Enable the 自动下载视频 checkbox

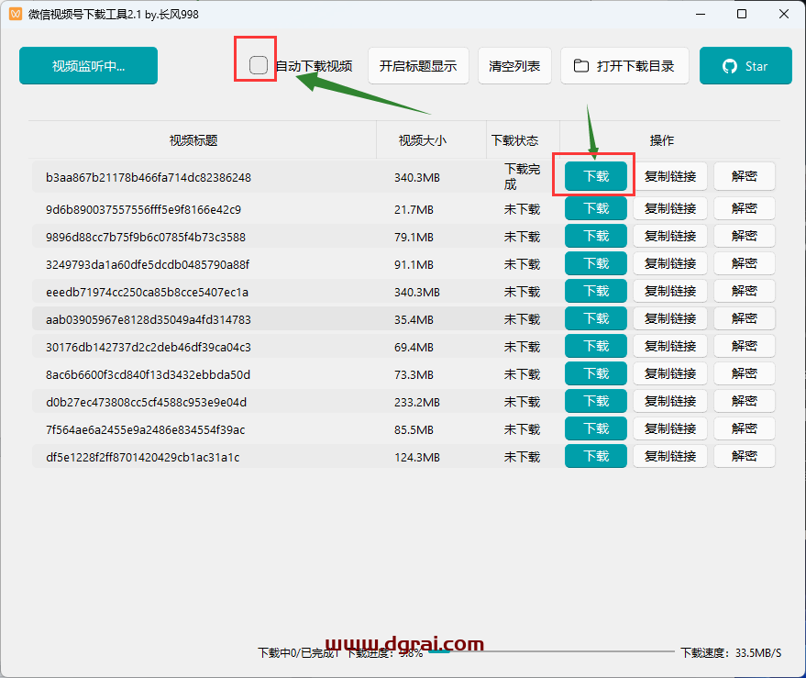click(258, 65)
